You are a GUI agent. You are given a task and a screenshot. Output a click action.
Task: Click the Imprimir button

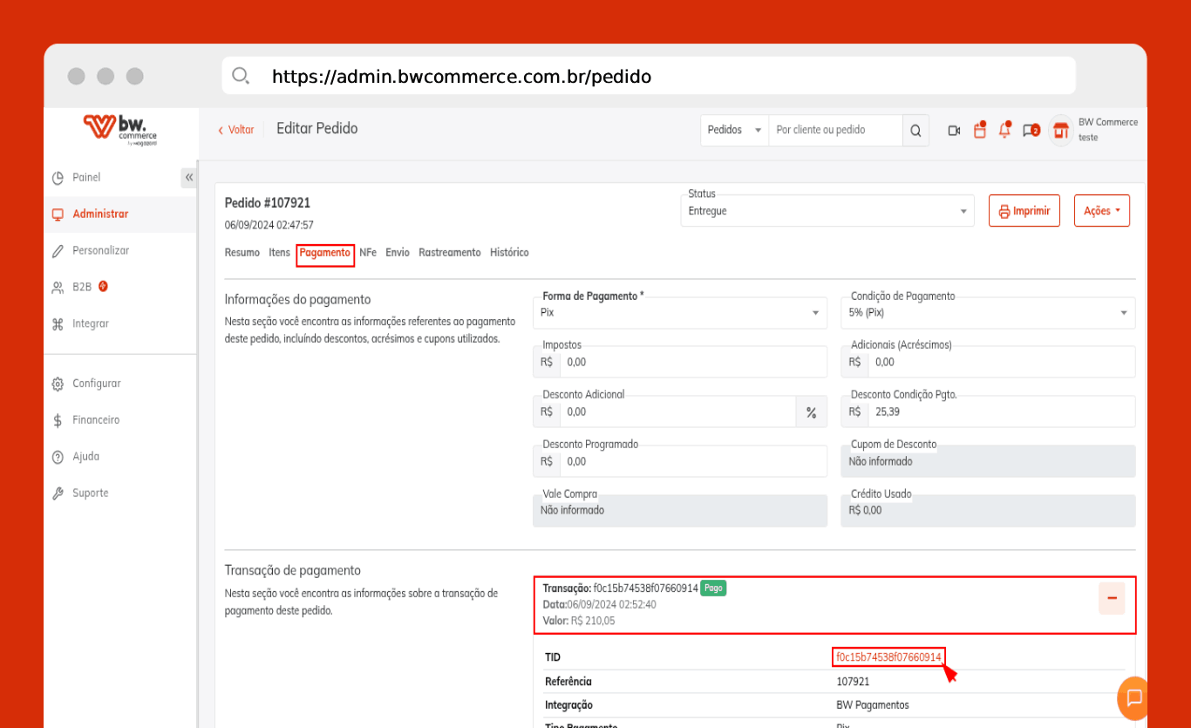[1024, 211]
